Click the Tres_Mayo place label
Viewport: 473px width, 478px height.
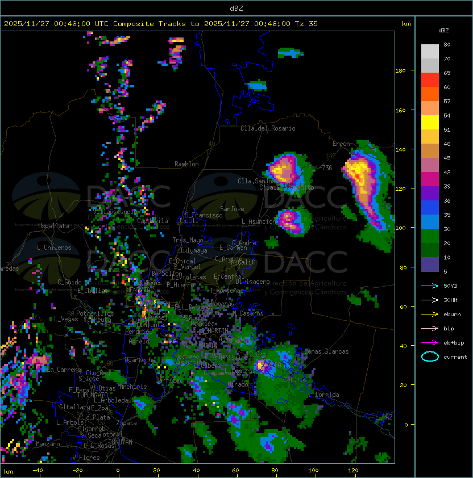click(x=188, y=240)
